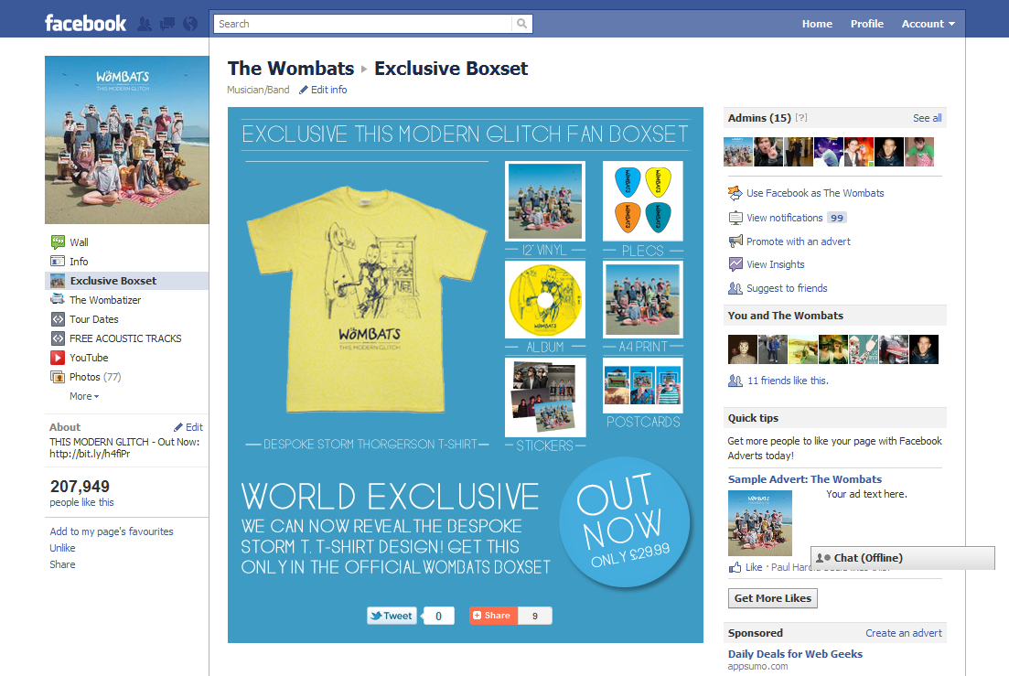1009x676 pixels.
Task: Open YouTube tab icon in sidebar
Action: coord(58,358)
